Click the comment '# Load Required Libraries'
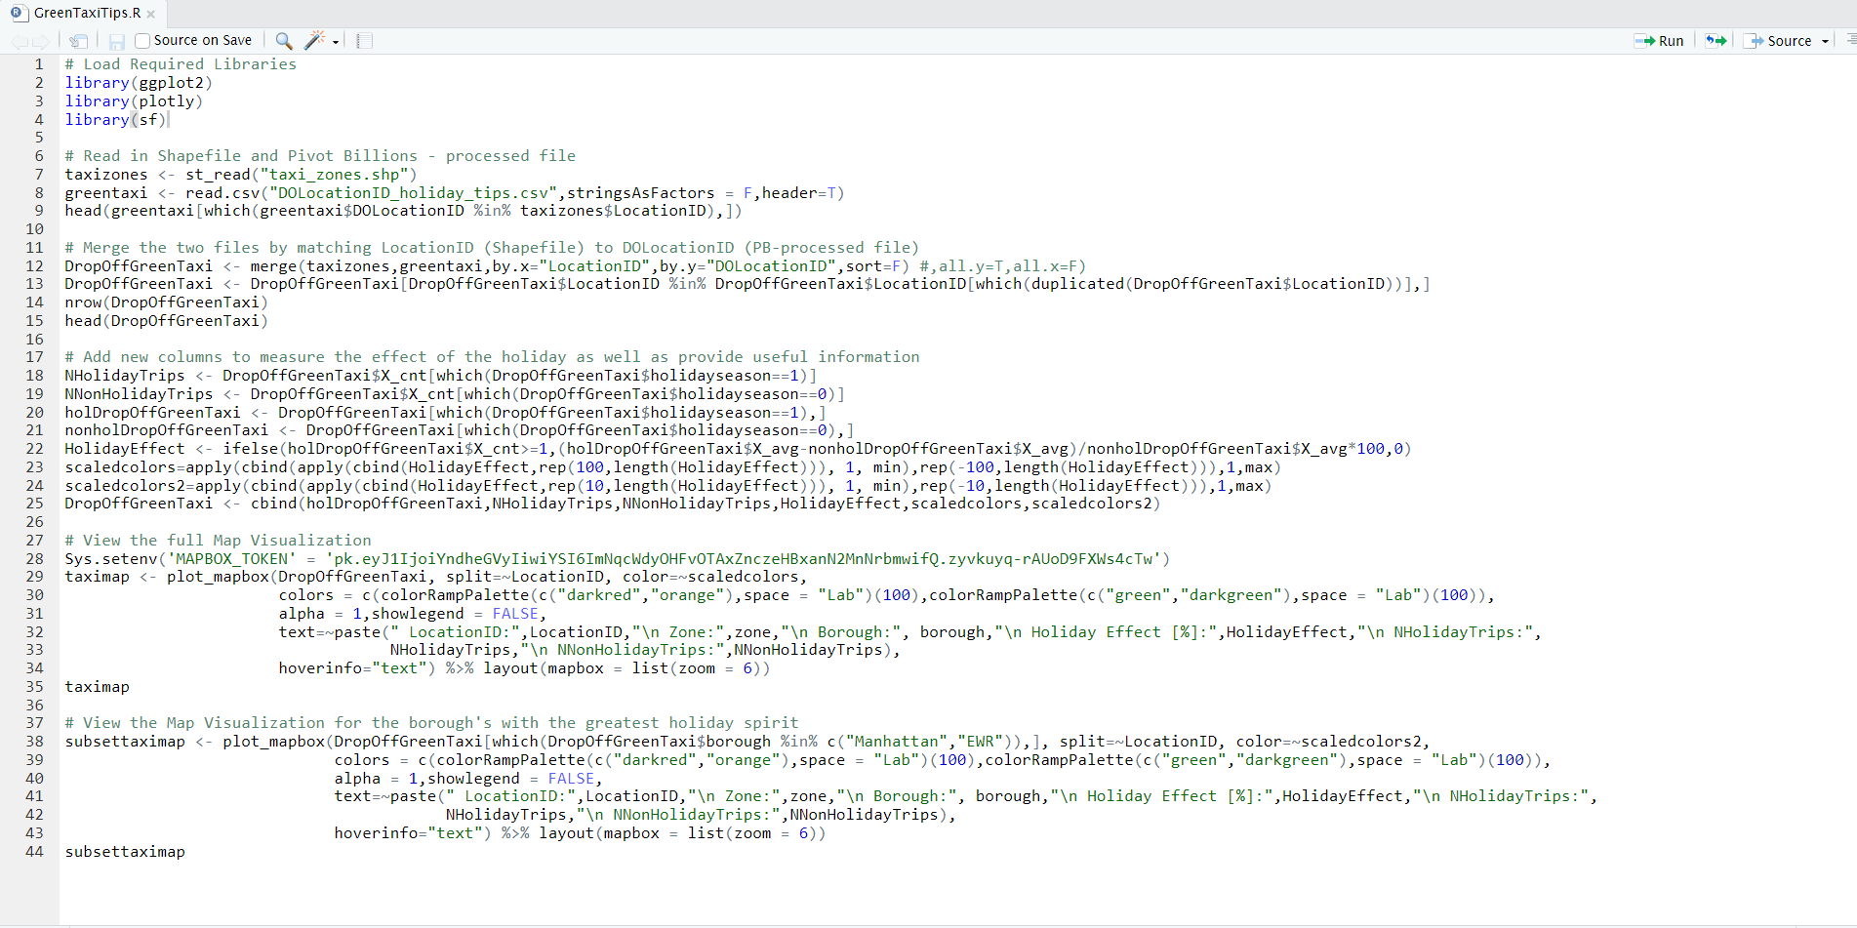This screenshot has height=928, width=1857. tap(181, 64)
